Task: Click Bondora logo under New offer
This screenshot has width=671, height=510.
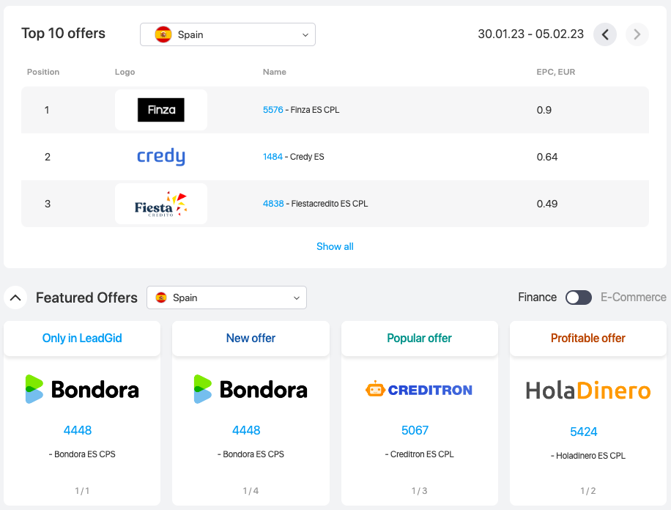Action: click(x=251, y=389)
